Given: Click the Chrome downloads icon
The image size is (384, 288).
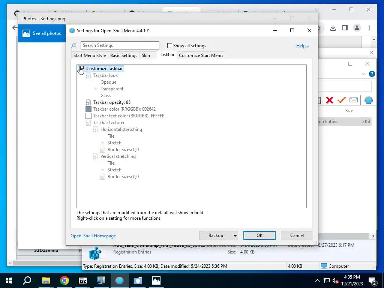Looking at the screenshot, I should 333,28.
